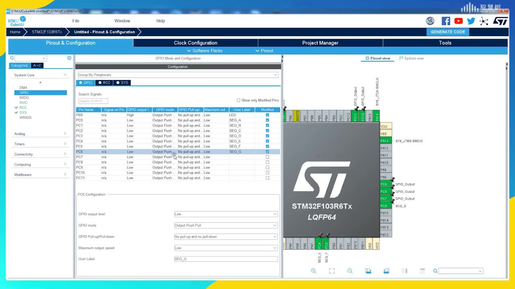This screenshot has width=515, height=289.
Task: Switch categories to A->Z listing
Action: [x=37, y=65]
